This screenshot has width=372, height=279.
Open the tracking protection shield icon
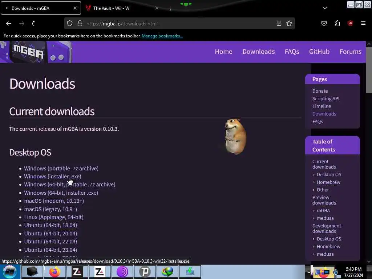click(x=69, y=23)
